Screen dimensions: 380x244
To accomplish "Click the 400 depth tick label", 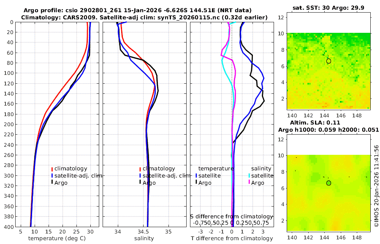I will coord(8,227).
